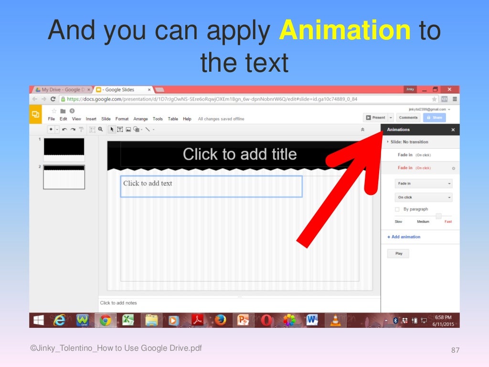Open the Help menu
This screenshot has width=489, height=367.
coord(187,119)
